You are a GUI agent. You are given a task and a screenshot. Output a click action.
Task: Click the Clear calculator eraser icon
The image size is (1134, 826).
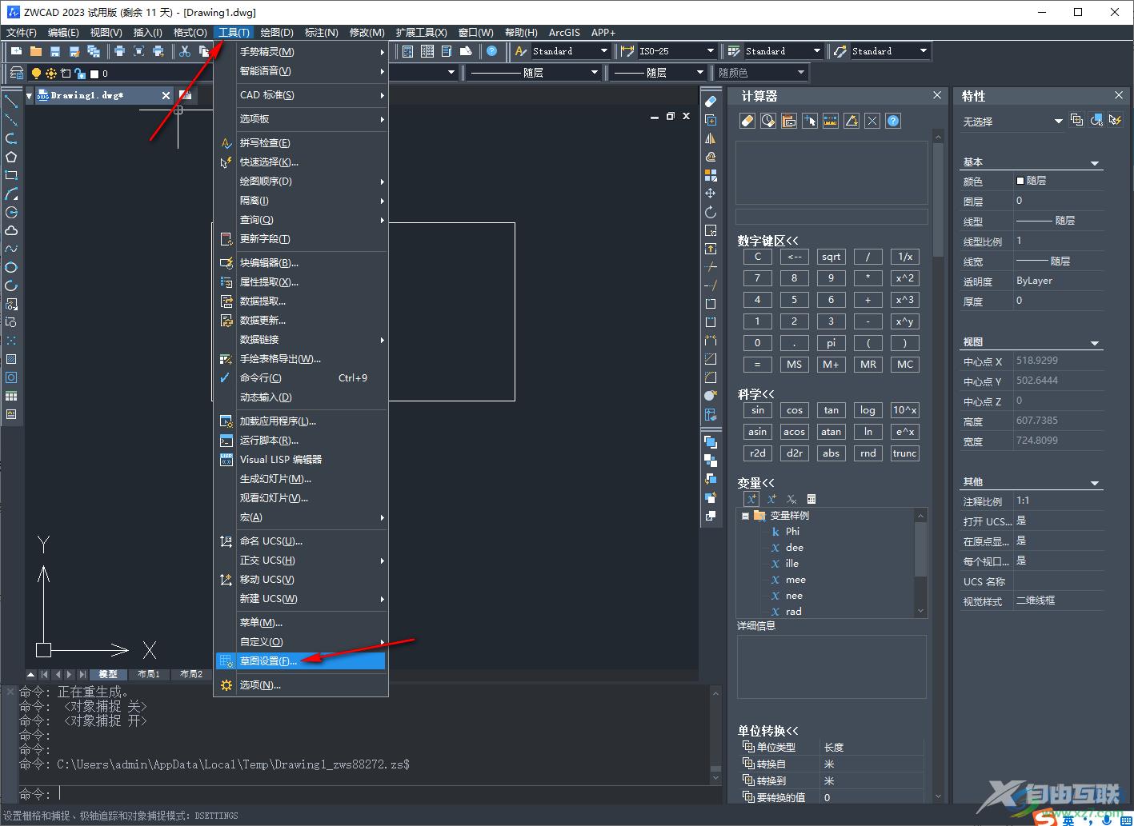[747, 121]
